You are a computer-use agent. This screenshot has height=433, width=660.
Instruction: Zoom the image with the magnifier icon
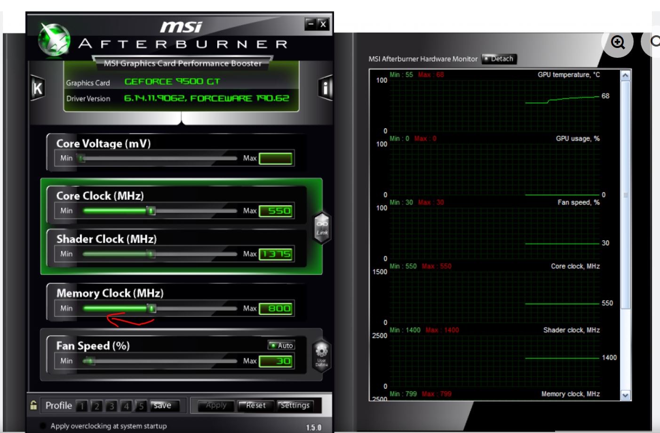[x=618, y=43]
